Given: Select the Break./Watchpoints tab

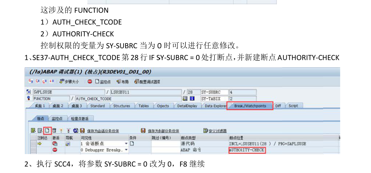Looking at the screenshot, I should (x=250, y=106).
